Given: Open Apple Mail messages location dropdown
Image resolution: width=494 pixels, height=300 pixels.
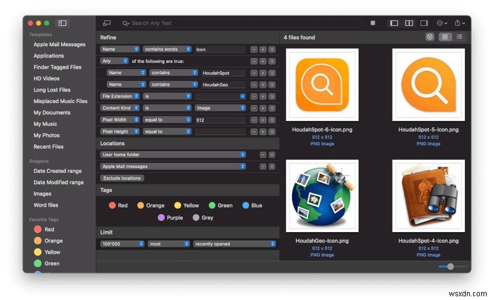Looking at the screenshot, I should (173, 166).
